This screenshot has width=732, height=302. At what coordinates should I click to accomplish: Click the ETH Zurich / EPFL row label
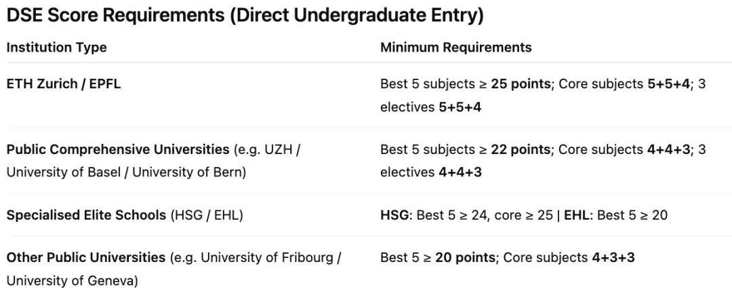[x=63, y=85]
